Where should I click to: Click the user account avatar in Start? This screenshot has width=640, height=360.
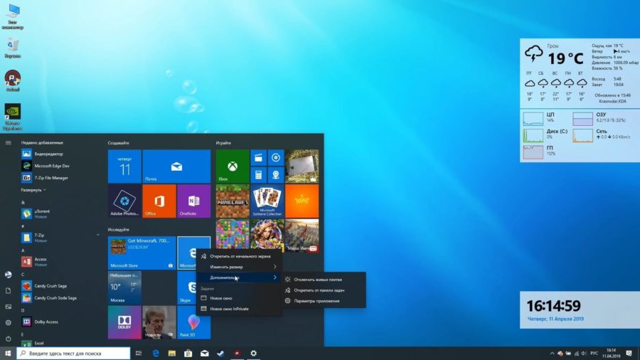[x=8, y=275]
